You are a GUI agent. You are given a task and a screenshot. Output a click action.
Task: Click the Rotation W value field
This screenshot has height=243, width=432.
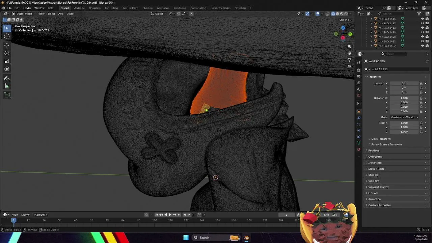pos(404,98)
